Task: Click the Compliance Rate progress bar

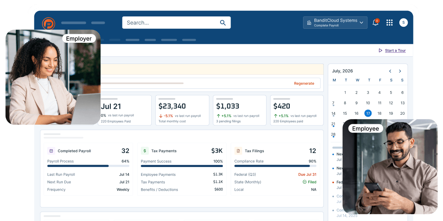Action: point(275,166)
